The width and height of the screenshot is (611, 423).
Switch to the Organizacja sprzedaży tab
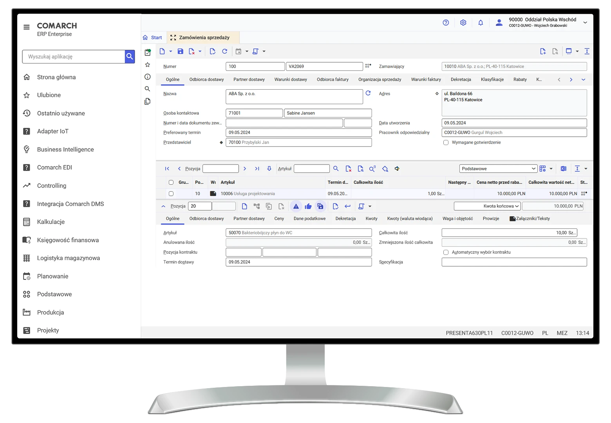[x=380, y=80]
